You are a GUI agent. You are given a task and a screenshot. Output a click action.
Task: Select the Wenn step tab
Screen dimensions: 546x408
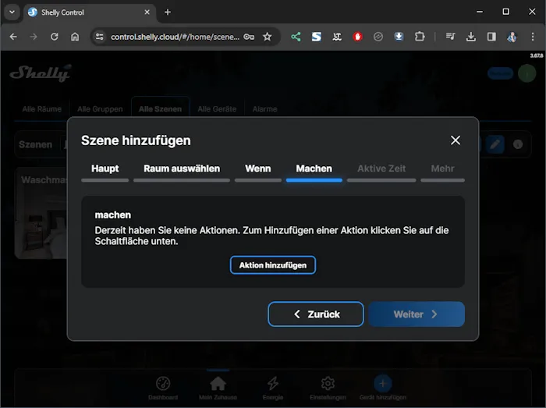click(258, 169)
